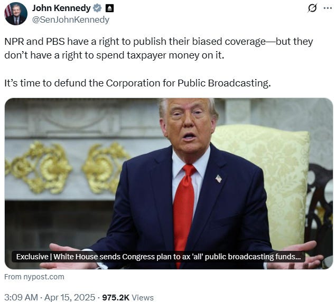The height and width of the screenshot is (302, 335).
Task: Click the NPR and PBS tweet paragraph
Action: click(x=159, y=48)
